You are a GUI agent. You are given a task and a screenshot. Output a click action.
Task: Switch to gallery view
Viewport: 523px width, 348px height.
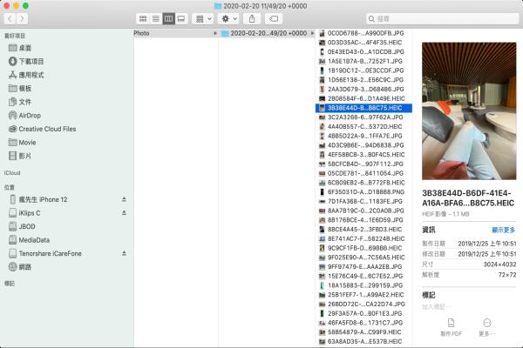click(x=181, y=18)
